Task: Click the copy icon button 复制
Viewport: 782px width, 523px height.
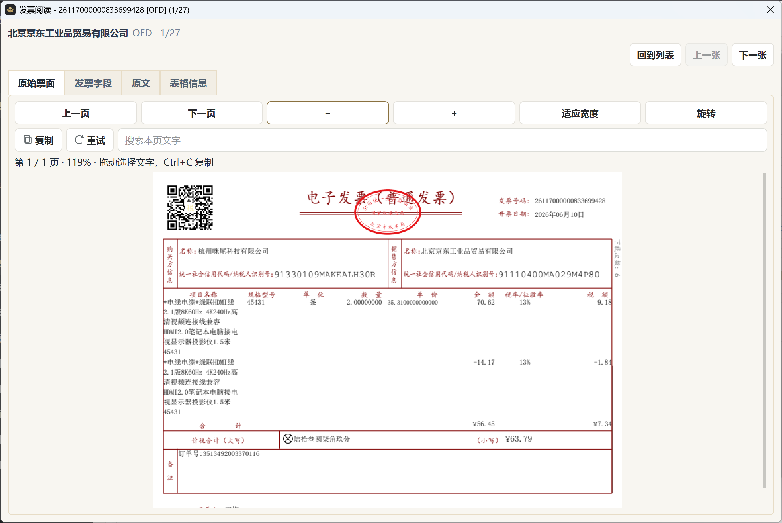Action: click(x=38, y=140)
